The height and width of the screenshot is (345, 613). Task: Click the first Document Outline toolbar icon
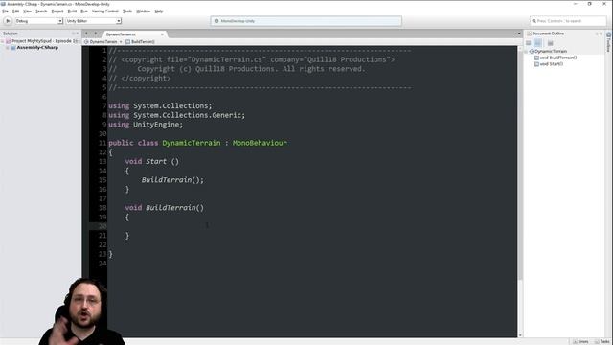pyautogui.click(x=529, y=42)
